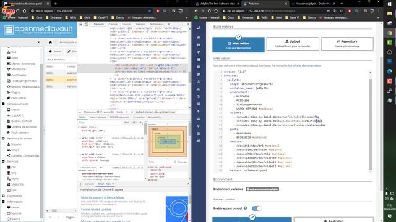Screen dimensions: 396x222
Task: Click Certificados icon in sidebar
Action: click(9, 75)
